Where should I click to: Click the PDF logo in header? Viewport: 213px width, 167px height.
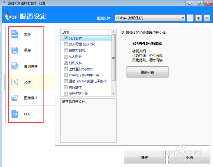tap(11, 16)
